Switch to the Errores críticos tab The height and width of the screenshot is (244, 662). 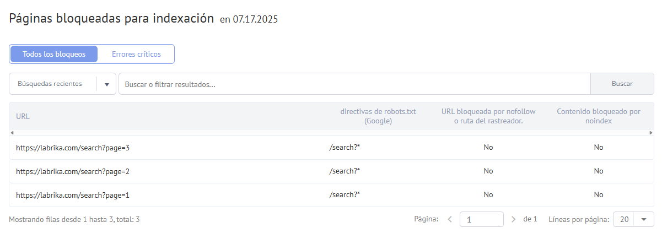tap(136, 54)
